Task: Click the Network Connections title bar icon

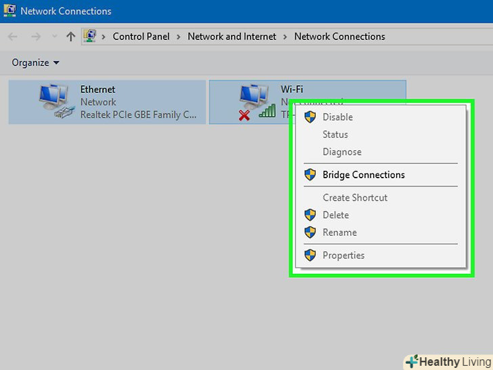Action: point(9,11)
